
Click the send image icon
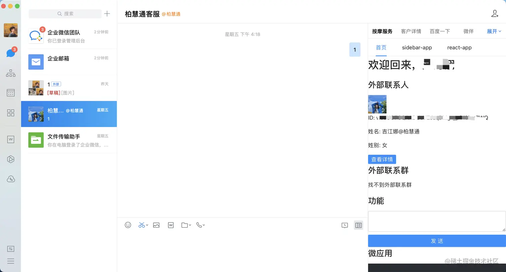pos(156,225)
